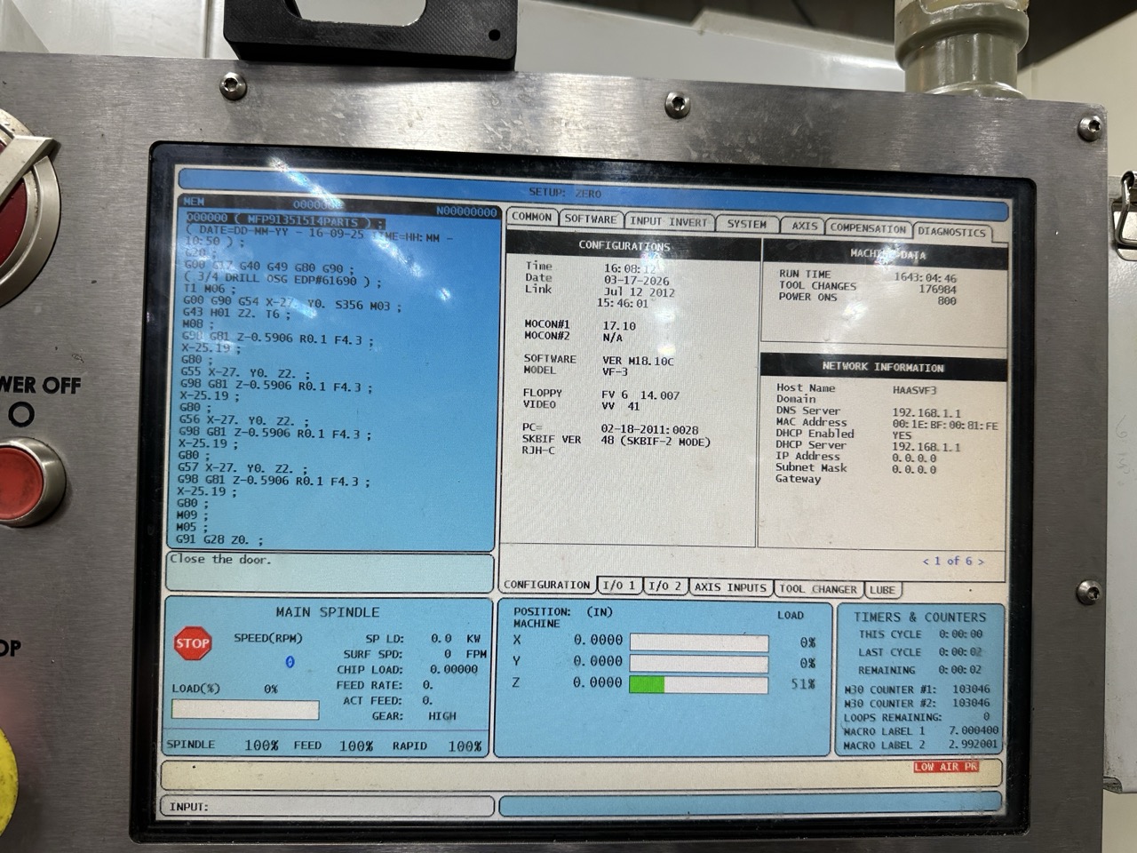Open the TOOL CHANGER sub-tab
The image size is (1137, 853).
(x=817, y=588)
